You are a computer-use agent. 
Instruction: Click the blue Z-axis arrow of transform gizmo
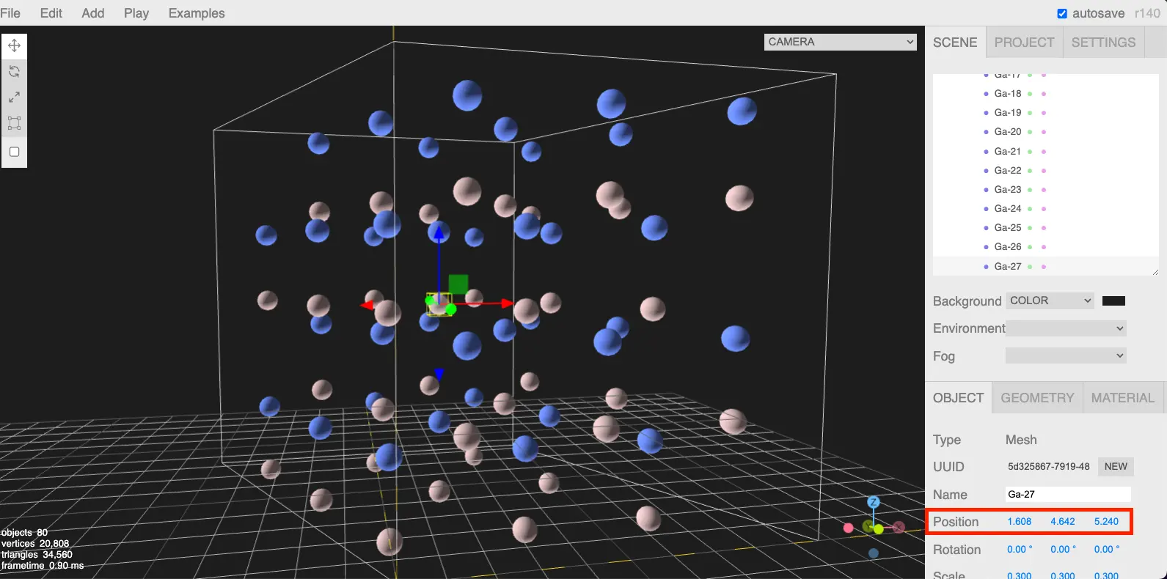(x=439, y=235)
